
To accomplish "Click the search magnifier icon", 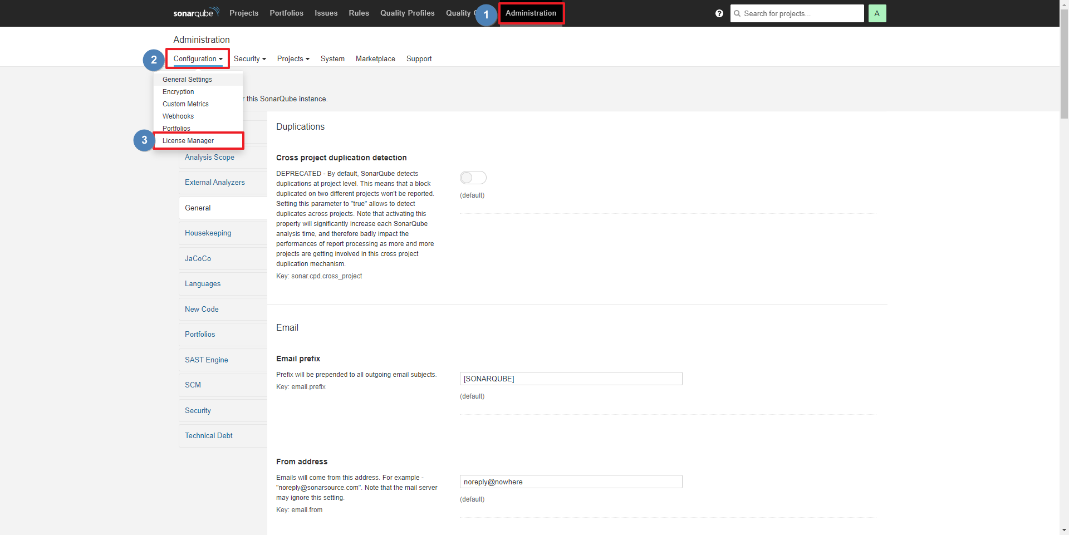I will [x=737, y=13].
